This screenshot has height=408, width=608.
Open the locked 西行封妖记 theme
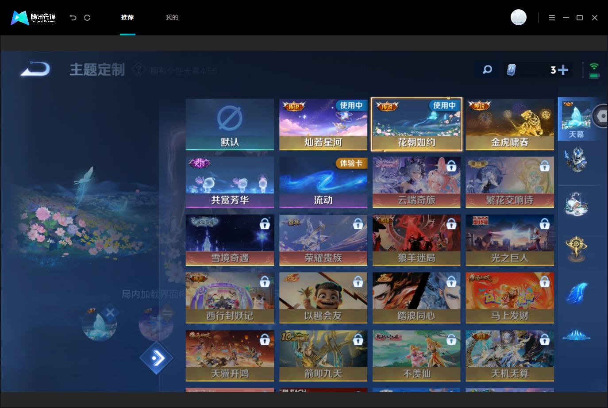point(230,298)
